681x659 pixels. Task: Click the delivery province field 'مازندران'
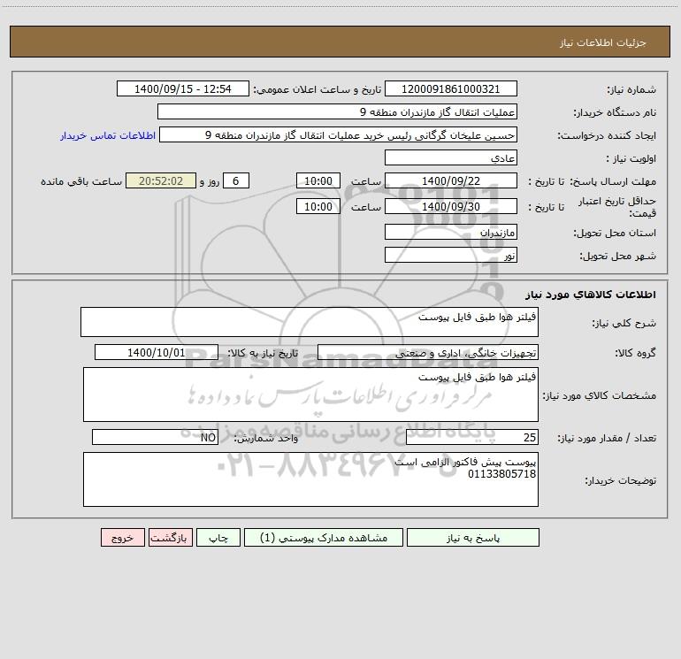(x=451, y=232)
